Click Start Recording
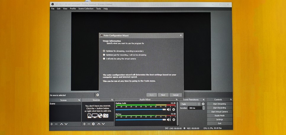Viewport: 286px width, 135px height. click(x=219, y=108)
